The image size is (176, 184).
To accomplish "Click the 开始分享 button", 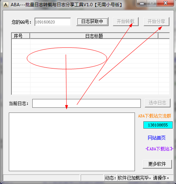I will click(x=157, y=22).
